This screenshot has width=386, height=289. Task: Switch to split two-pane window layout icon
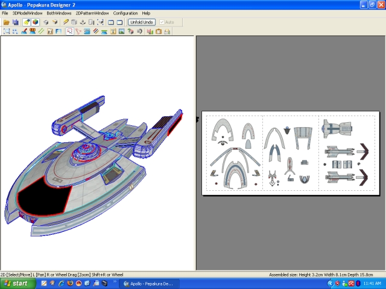[111, 22]
